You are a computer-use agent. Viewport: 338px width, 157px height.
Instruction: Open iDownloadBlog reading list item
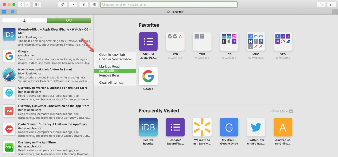(47, 37)
